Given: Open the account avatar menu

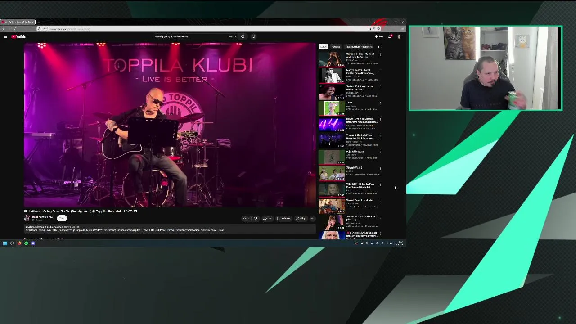Looking at the screenshot, I should click(399, 36).
